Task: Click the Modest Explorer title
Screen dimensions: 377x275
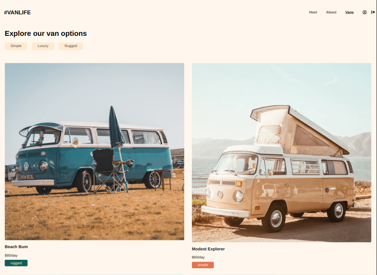Action: [208, 249]
